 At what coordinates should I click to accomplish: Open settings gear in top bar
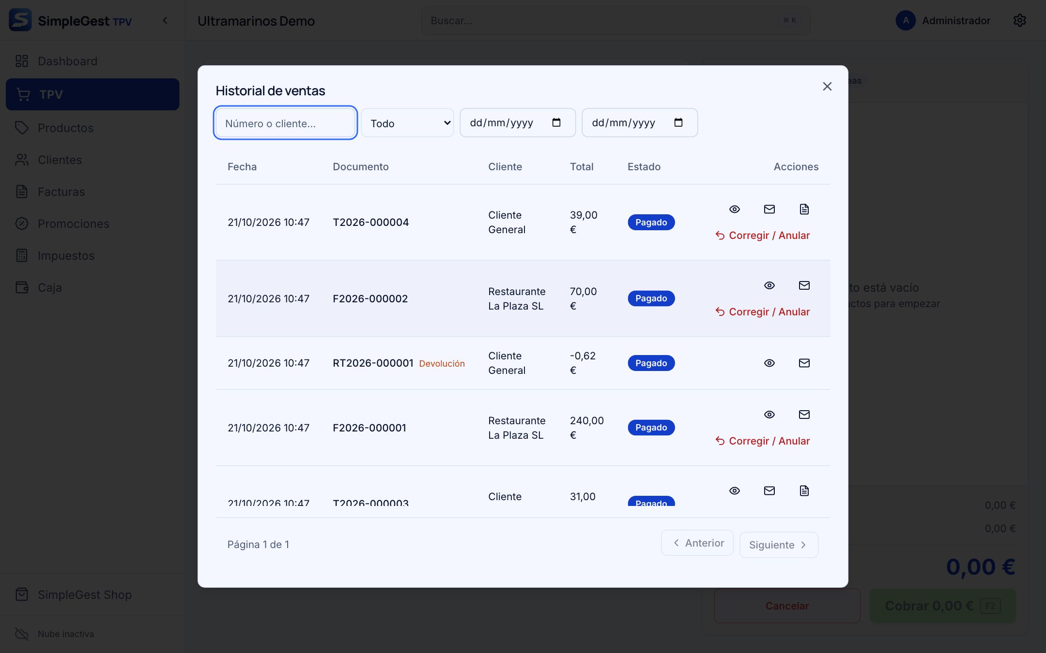click(1019, 20)
